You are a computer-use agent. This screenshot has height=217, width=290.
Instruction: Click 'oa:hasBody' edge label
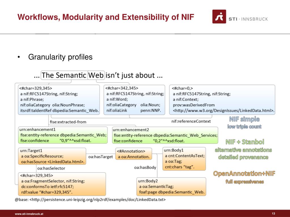click(145, 167)
